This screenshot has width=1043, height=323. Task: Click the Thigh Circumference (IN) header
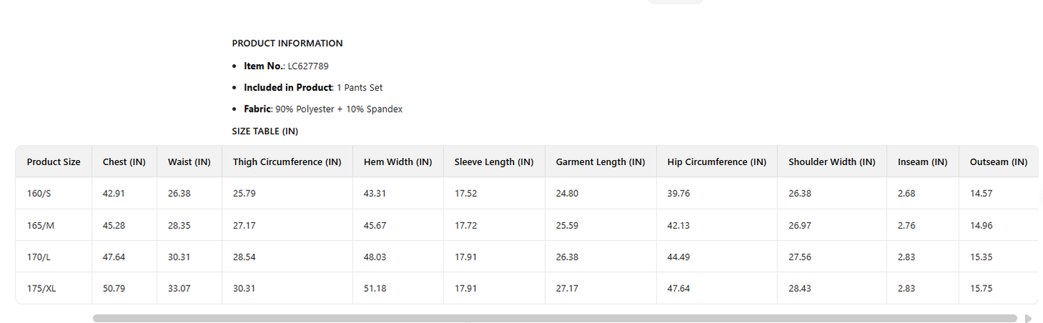pyautogui.click(x=287, y=162)
